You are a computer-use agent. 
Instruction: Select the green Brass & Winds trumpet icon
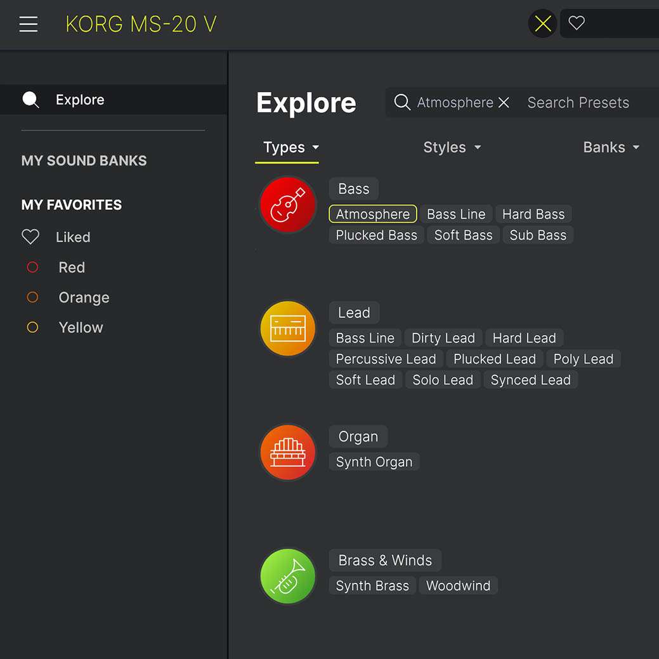coord(288,576)
